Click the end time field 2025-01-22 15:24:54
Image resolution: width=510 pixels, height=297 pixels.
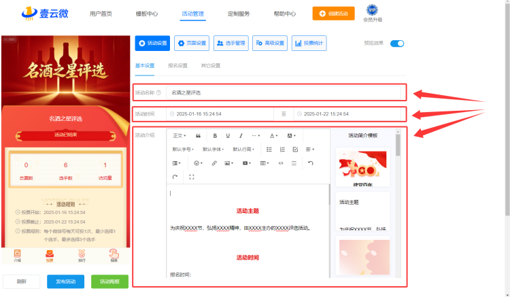coord(347,114)
